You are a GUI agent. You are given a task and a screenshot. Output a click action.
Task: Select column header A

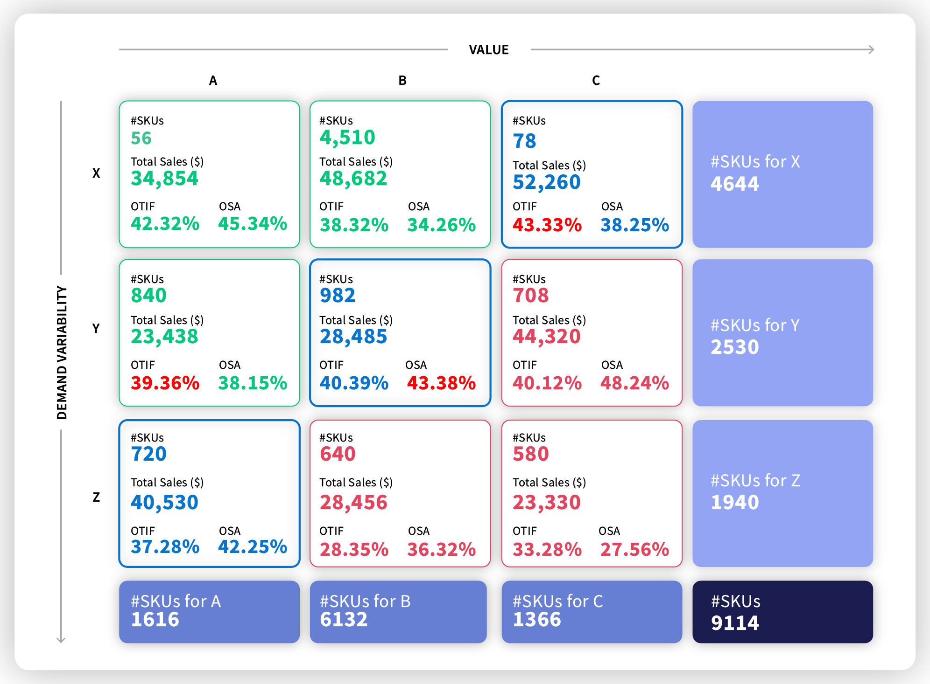pyautogui.click(x=213, y=81)
